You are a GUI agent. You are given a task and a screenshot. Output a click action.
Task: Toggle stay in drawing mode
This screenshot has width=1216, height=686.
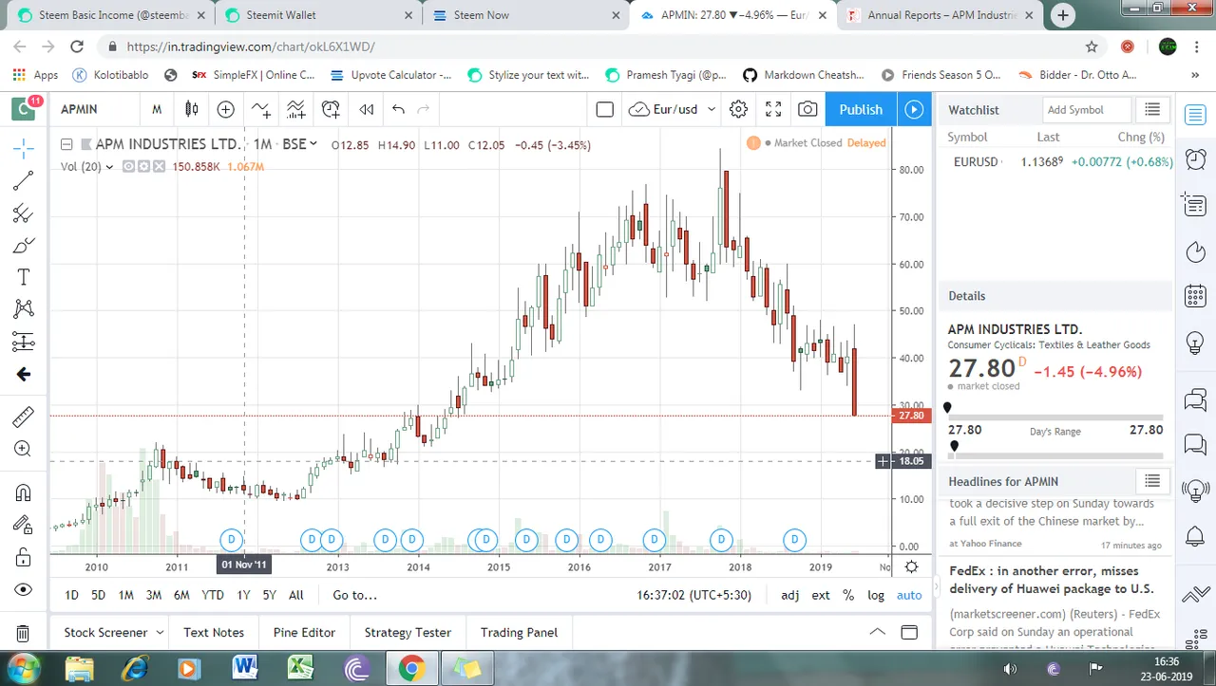[24, 524]
